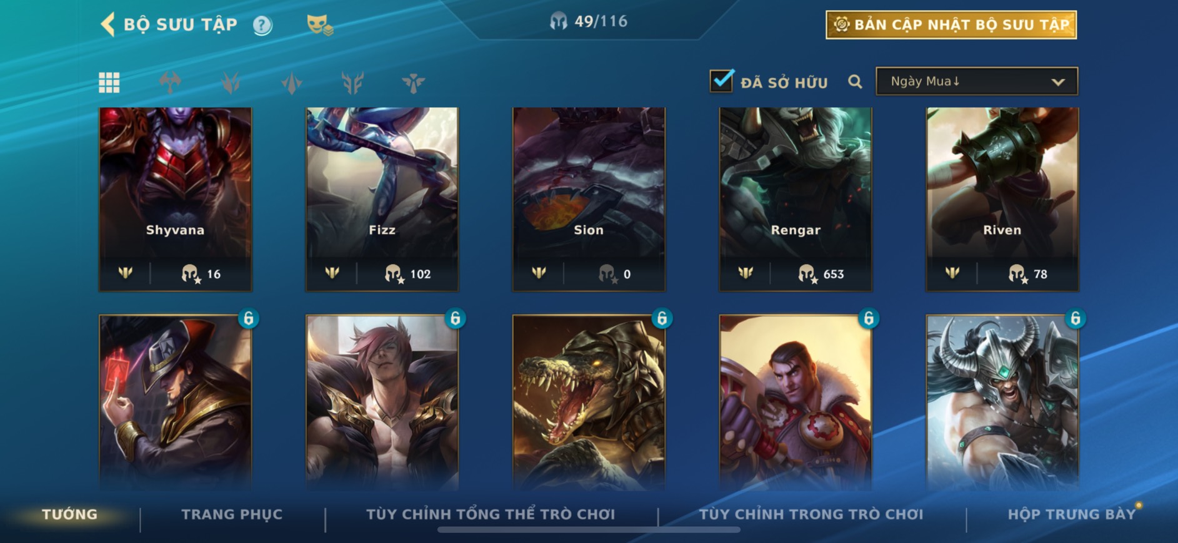Switch to the Tùy Chỉnh Trong Trò Chơi tab
This screenshot has width=1178, height=543.
point(811,514)
